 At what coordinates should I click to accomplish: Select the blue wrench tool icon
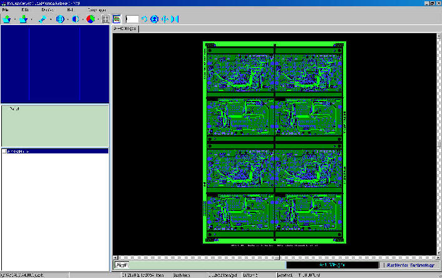point(43,19)
